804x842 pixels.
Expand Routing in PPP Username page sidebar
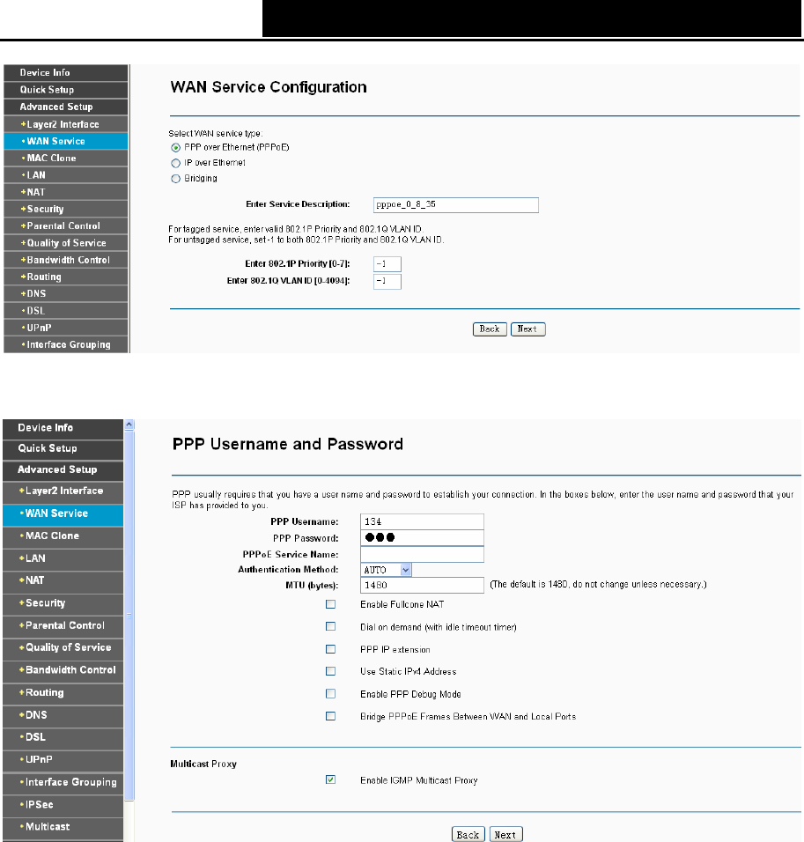click(x=63, y=693)
